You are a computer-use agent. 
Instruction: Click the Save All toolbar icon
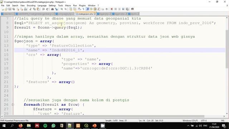(14, 9)
